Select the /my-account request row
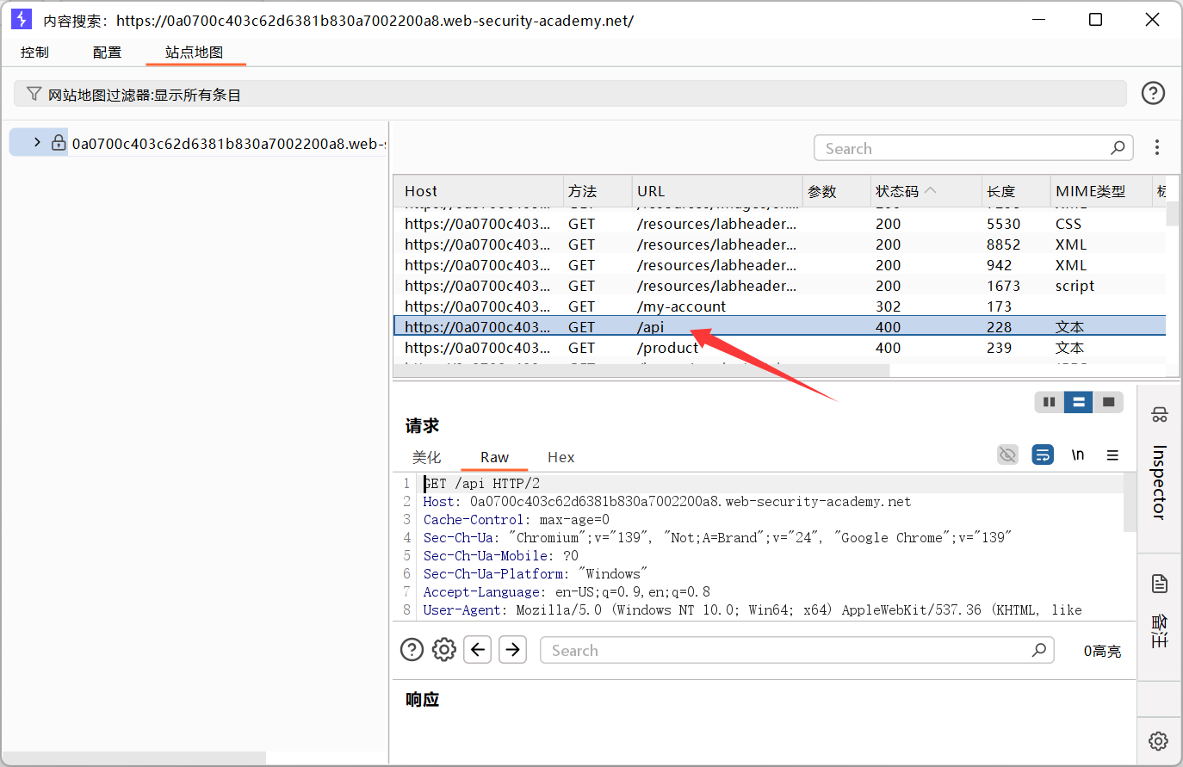Screen dimensions: 1183x767 point(680,306)
